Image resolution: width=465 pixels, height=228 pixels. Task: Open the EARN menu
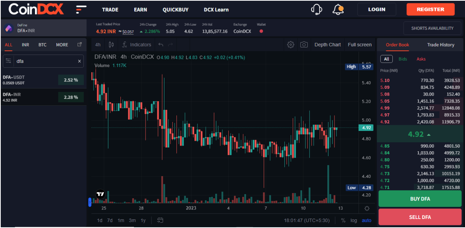(140, 9)
